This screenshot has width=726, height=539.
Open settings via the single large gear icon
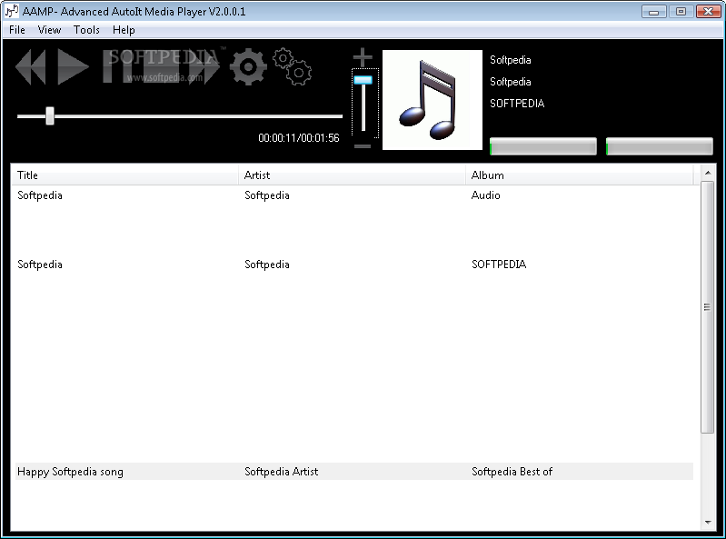click(x=248, y=66)
